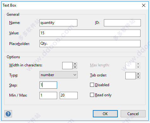Decrease Tab order with down arrow
150x123 pixels.
tap(138, 77)
